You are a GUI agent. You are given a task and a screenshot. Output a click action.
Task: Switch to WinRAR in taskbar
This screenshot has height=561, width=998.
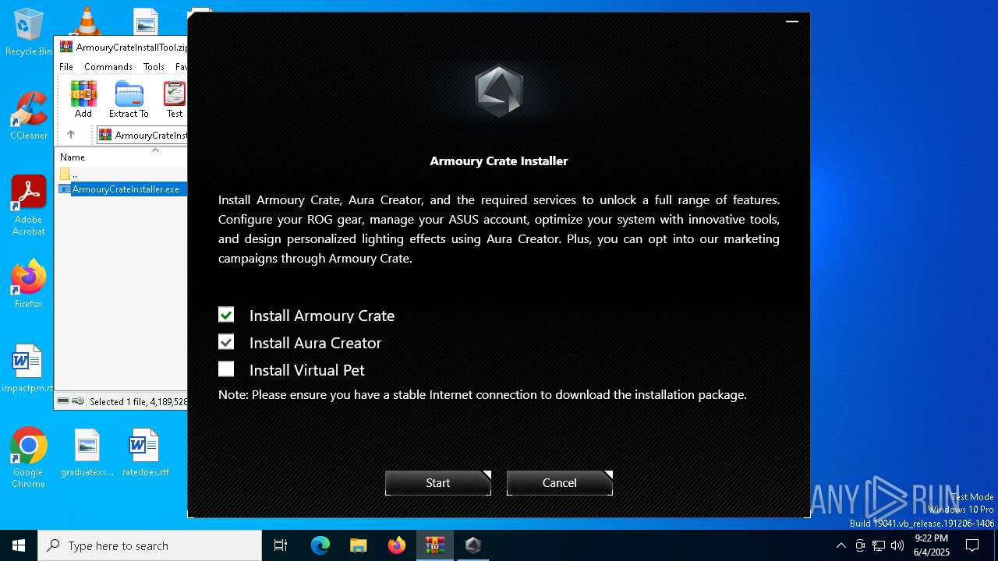click(434, 545)
